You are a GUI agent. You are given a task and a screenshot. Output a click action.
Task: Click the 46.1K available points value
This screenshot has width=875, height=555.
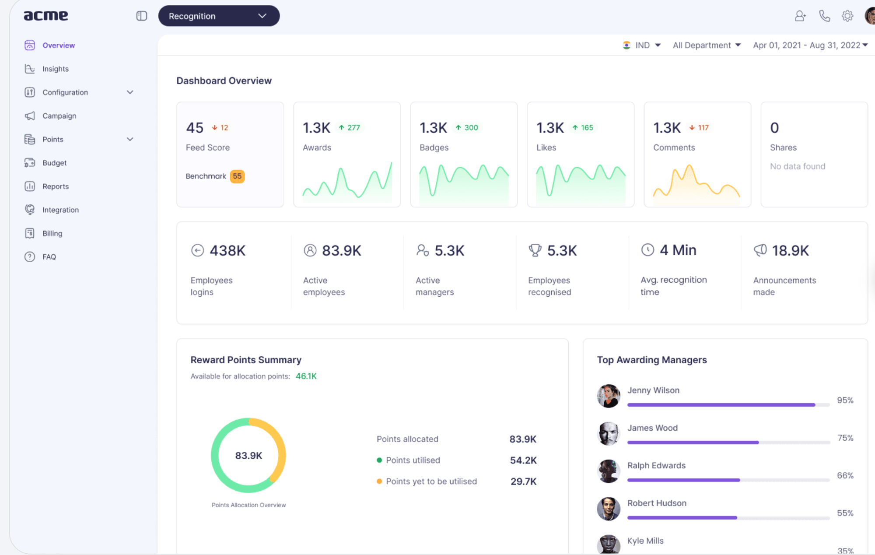(x=306, y=376)
